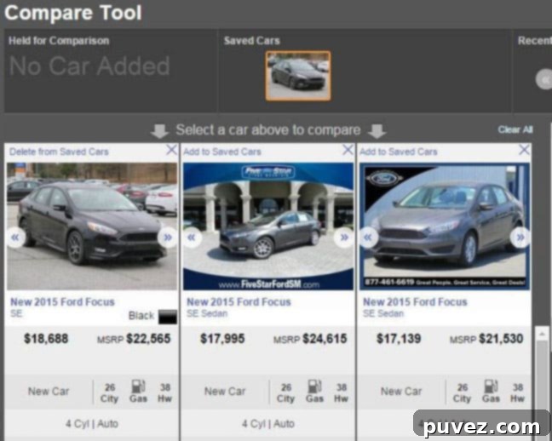Click the Recent section round arrow button
This screenshot has height=441, width=552.
(x=544, y=80)
